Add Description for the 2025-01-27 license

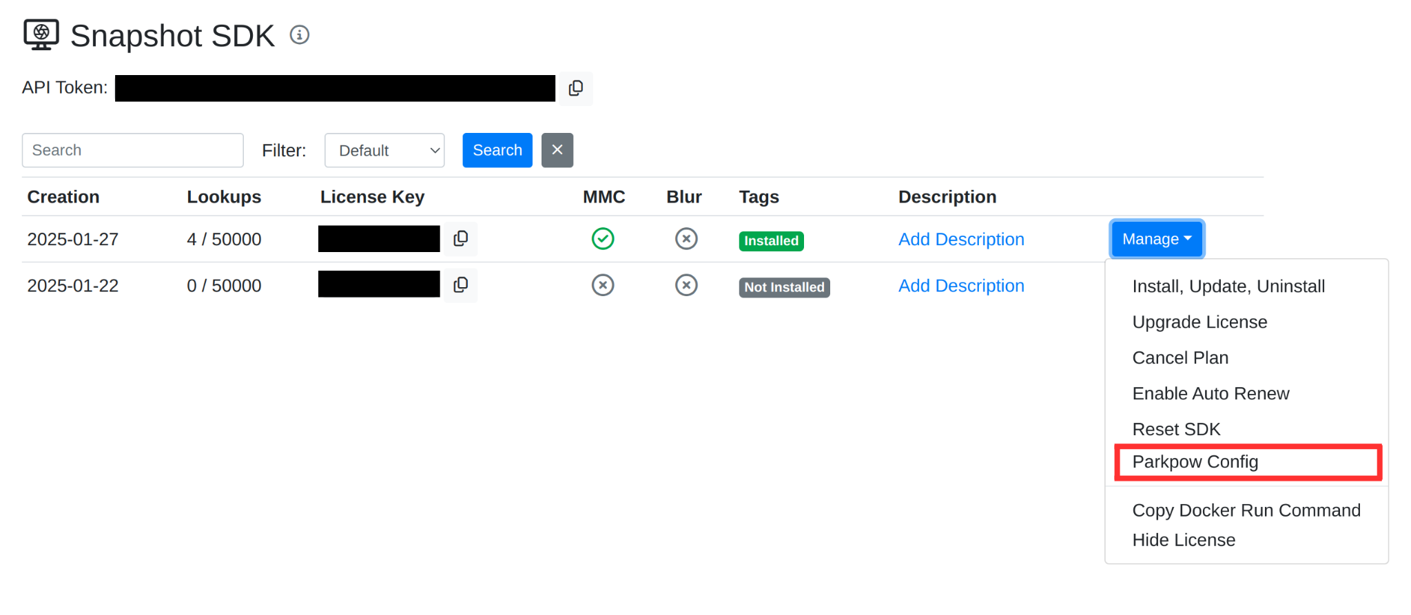click(961, 240)
